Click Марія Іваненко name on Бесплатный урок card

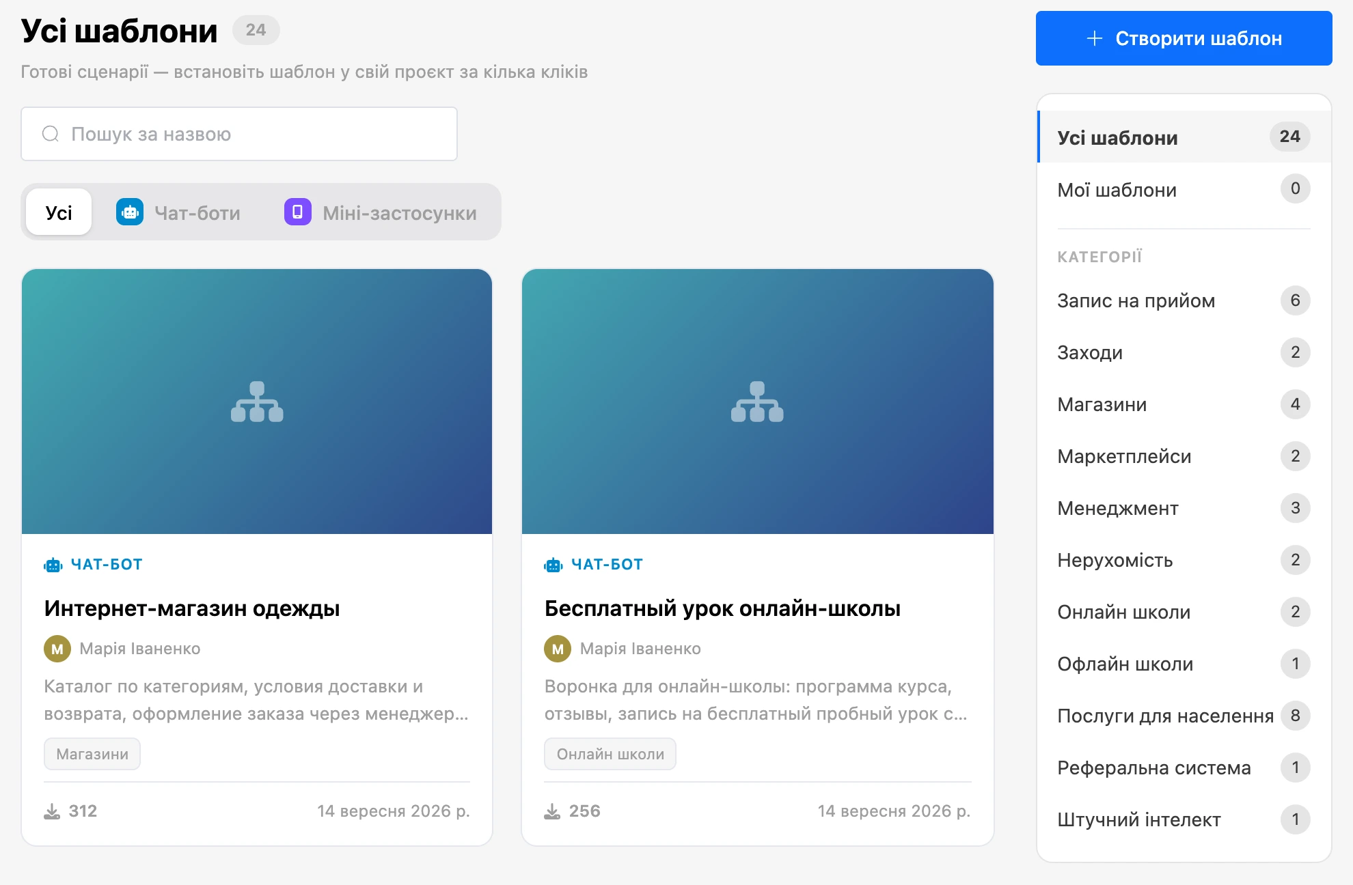click(640, 649)
